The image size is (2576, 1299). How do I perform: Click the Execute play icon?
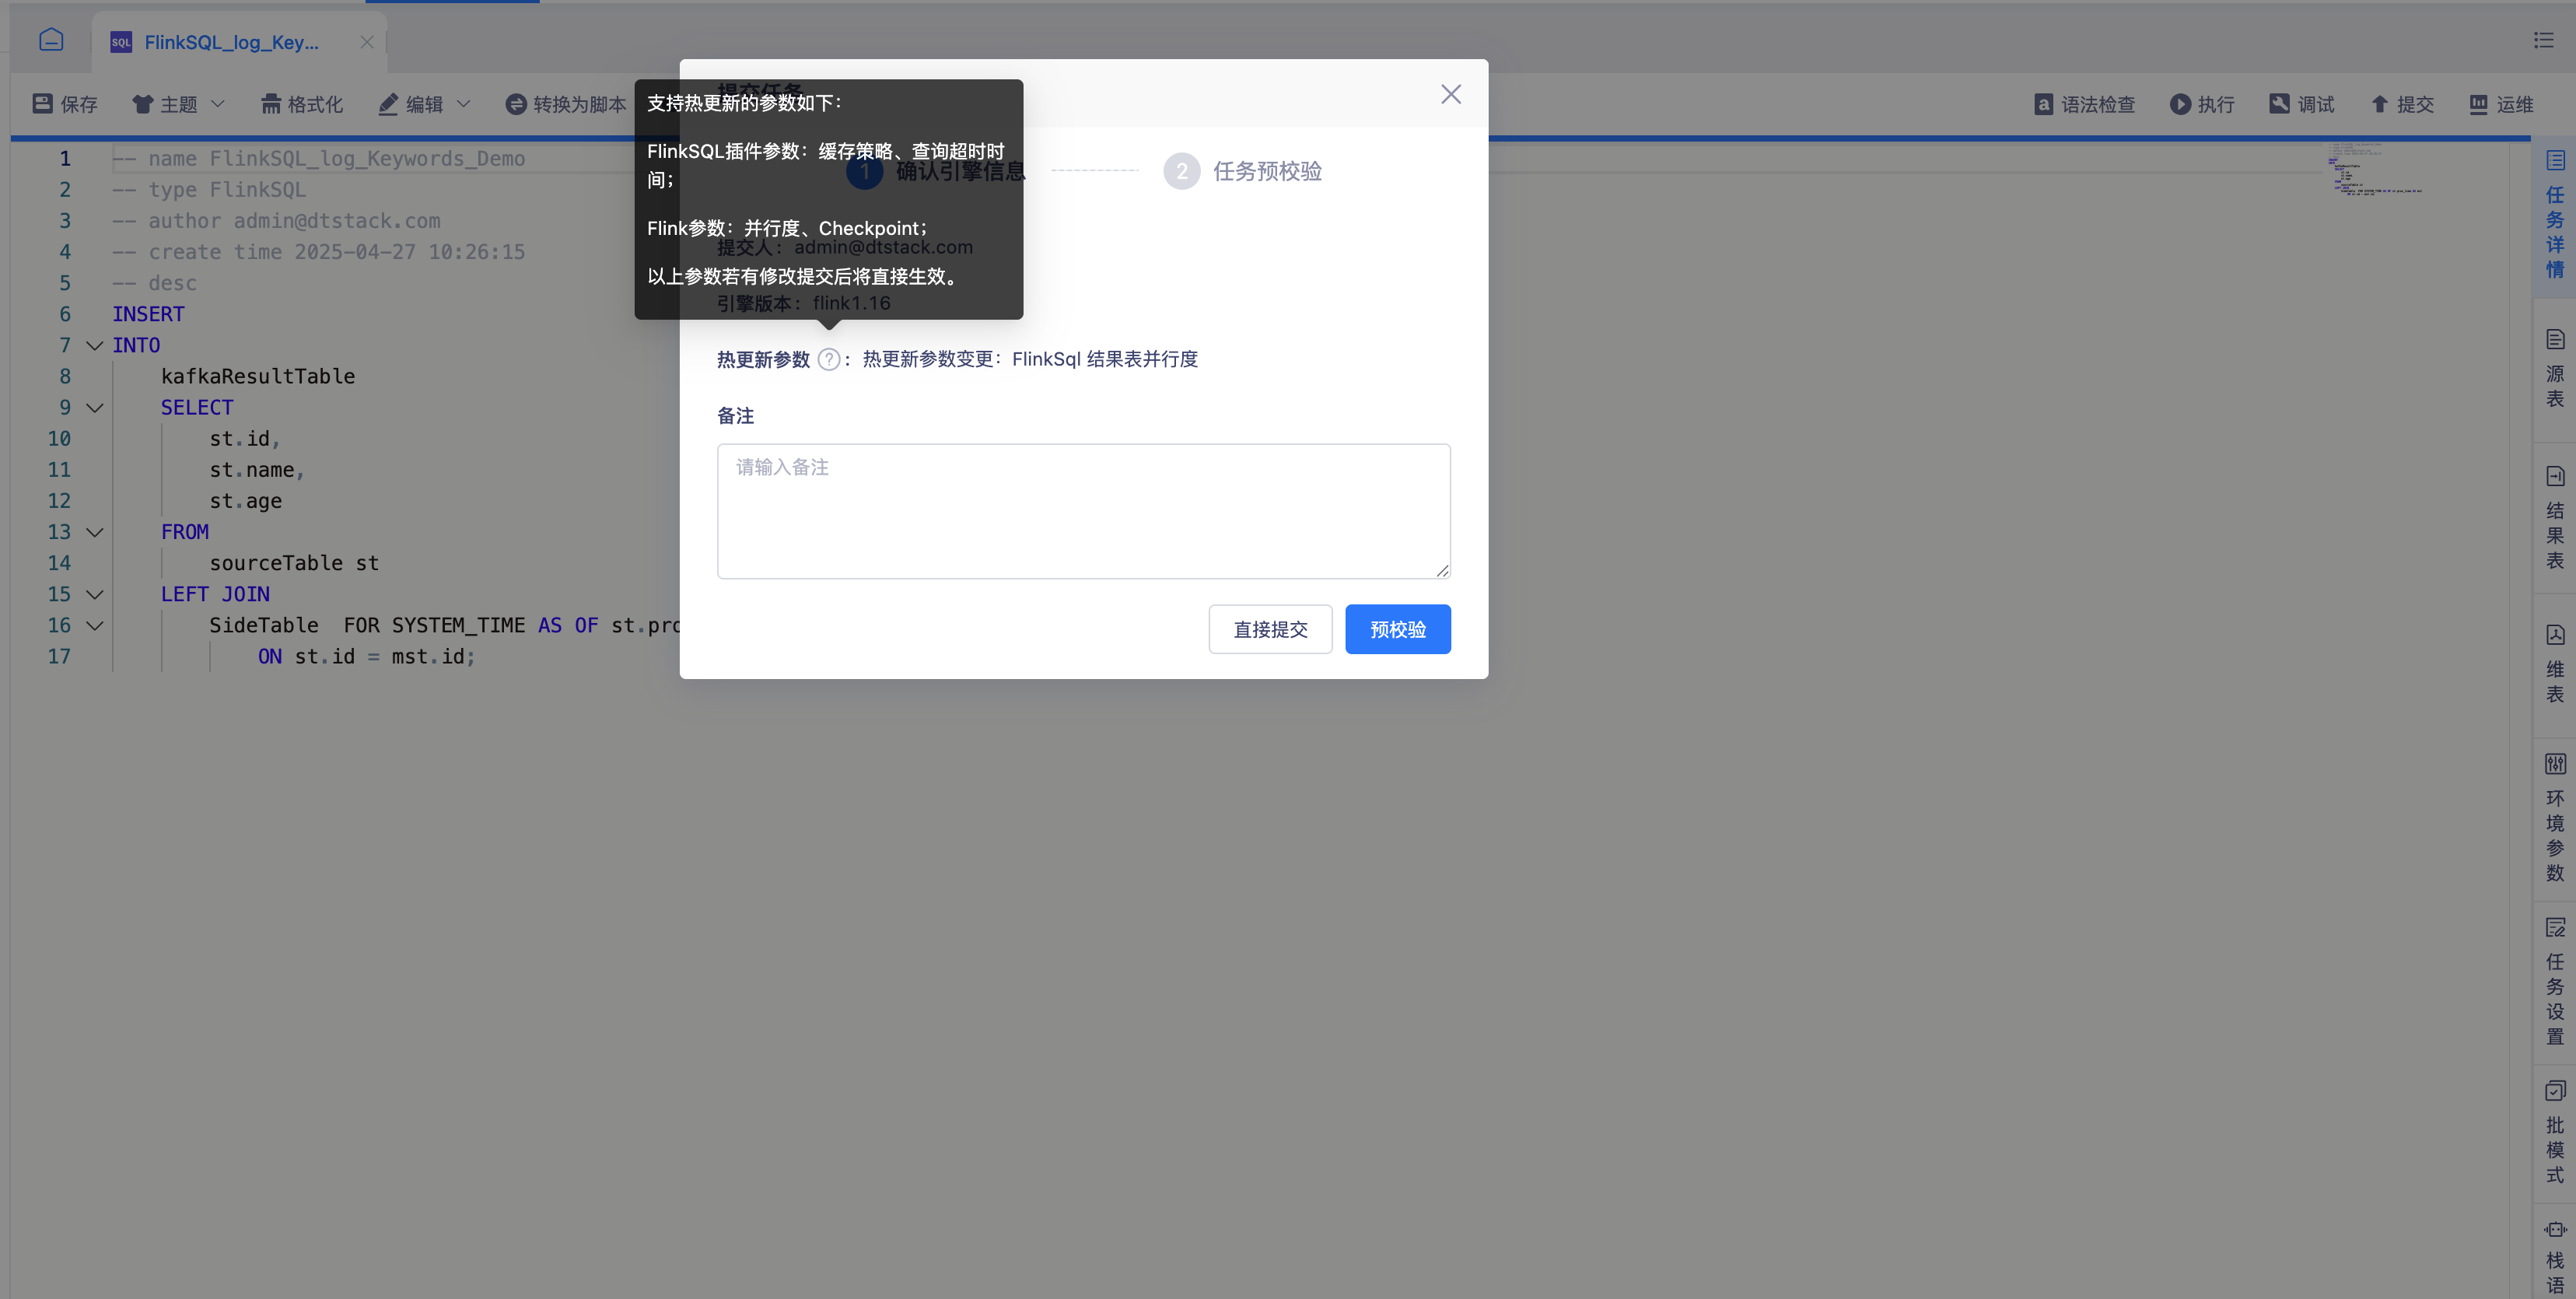pyautogui.click(x=2180, y=104)
